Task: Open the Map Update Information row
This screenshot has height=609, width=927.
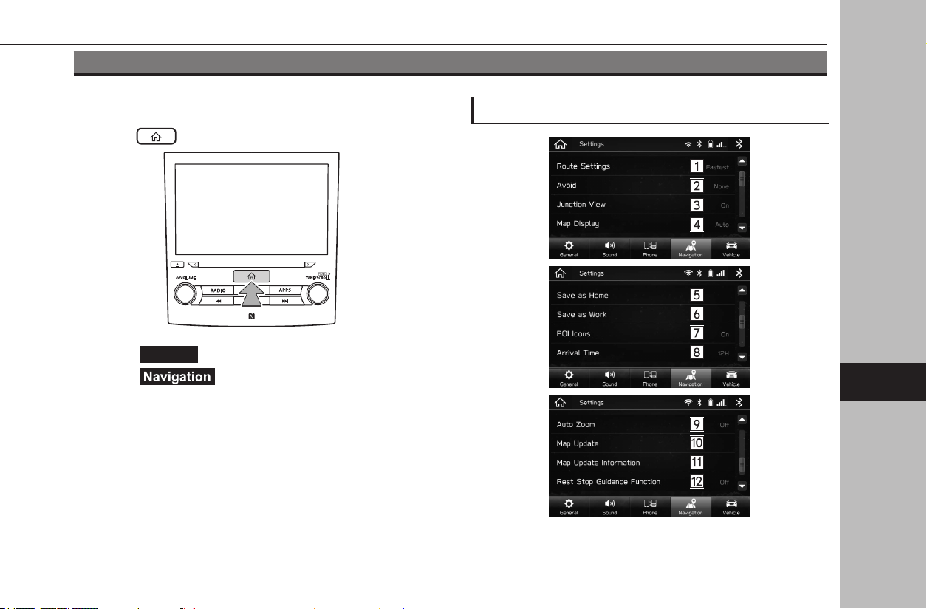Action: click(x=643, y=463)
